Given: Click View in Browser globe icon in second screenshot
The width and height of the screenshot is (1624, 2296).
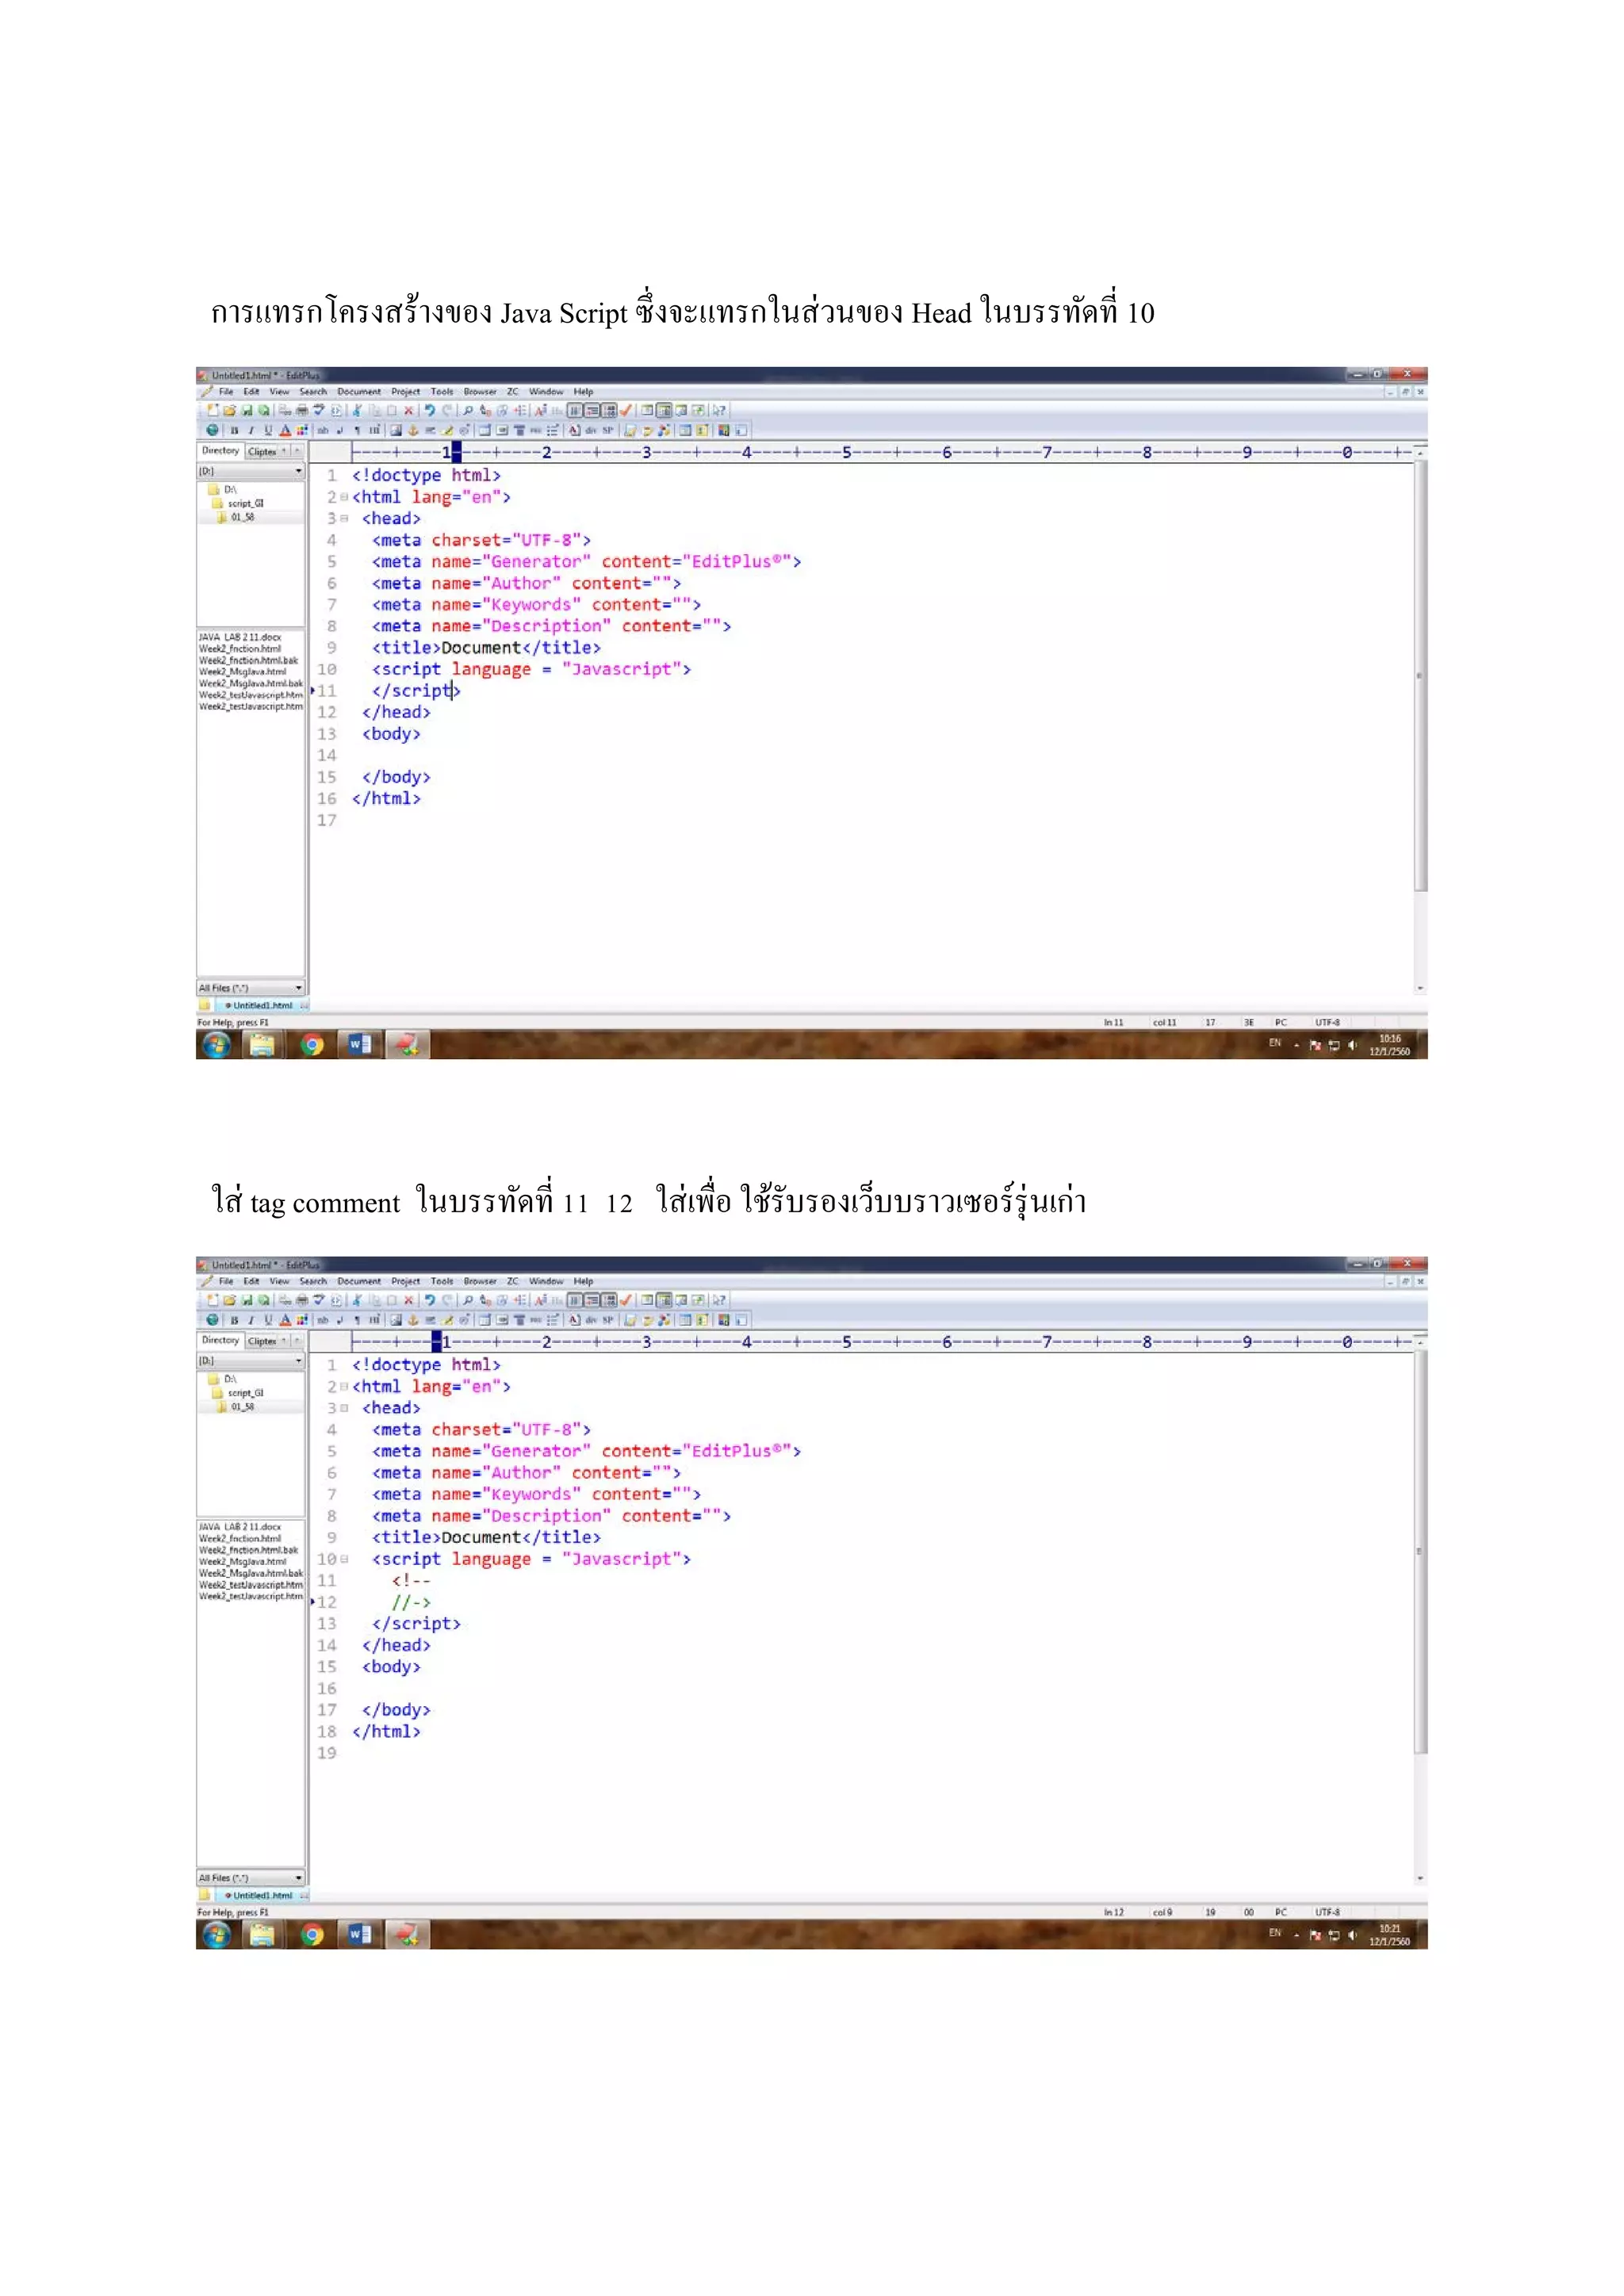Looking at the screenshot, I should [212, 1320].
